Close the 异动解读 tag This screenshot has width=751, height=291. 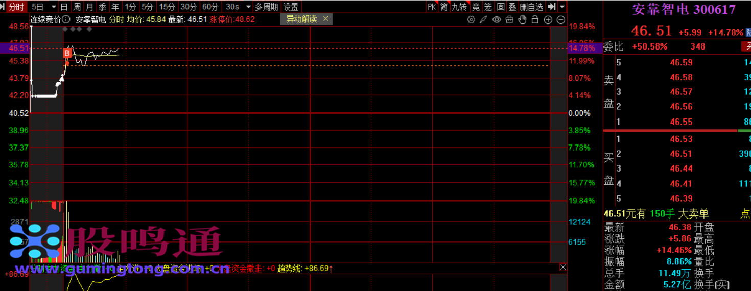326,19
